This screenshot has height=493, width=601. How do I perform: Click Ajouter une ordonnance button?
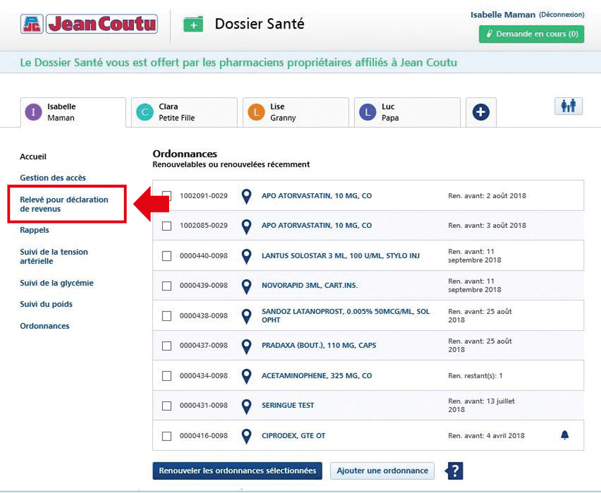[382, 471]
